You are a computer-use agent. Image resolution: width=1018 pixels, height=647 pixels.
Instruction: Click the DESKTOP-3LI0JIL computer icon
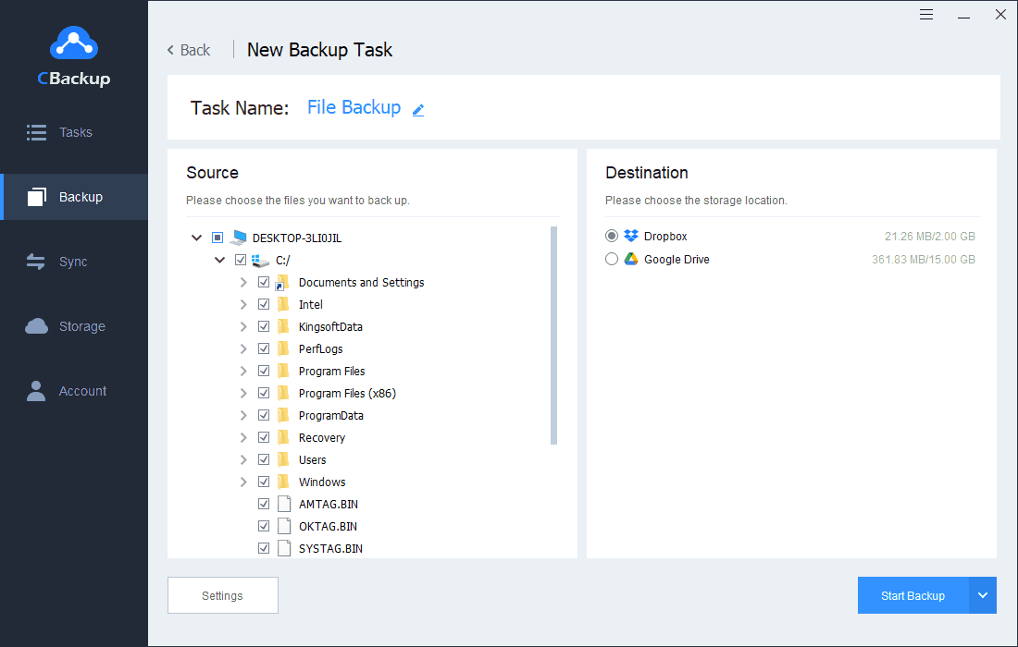click(x=240, y=238)
